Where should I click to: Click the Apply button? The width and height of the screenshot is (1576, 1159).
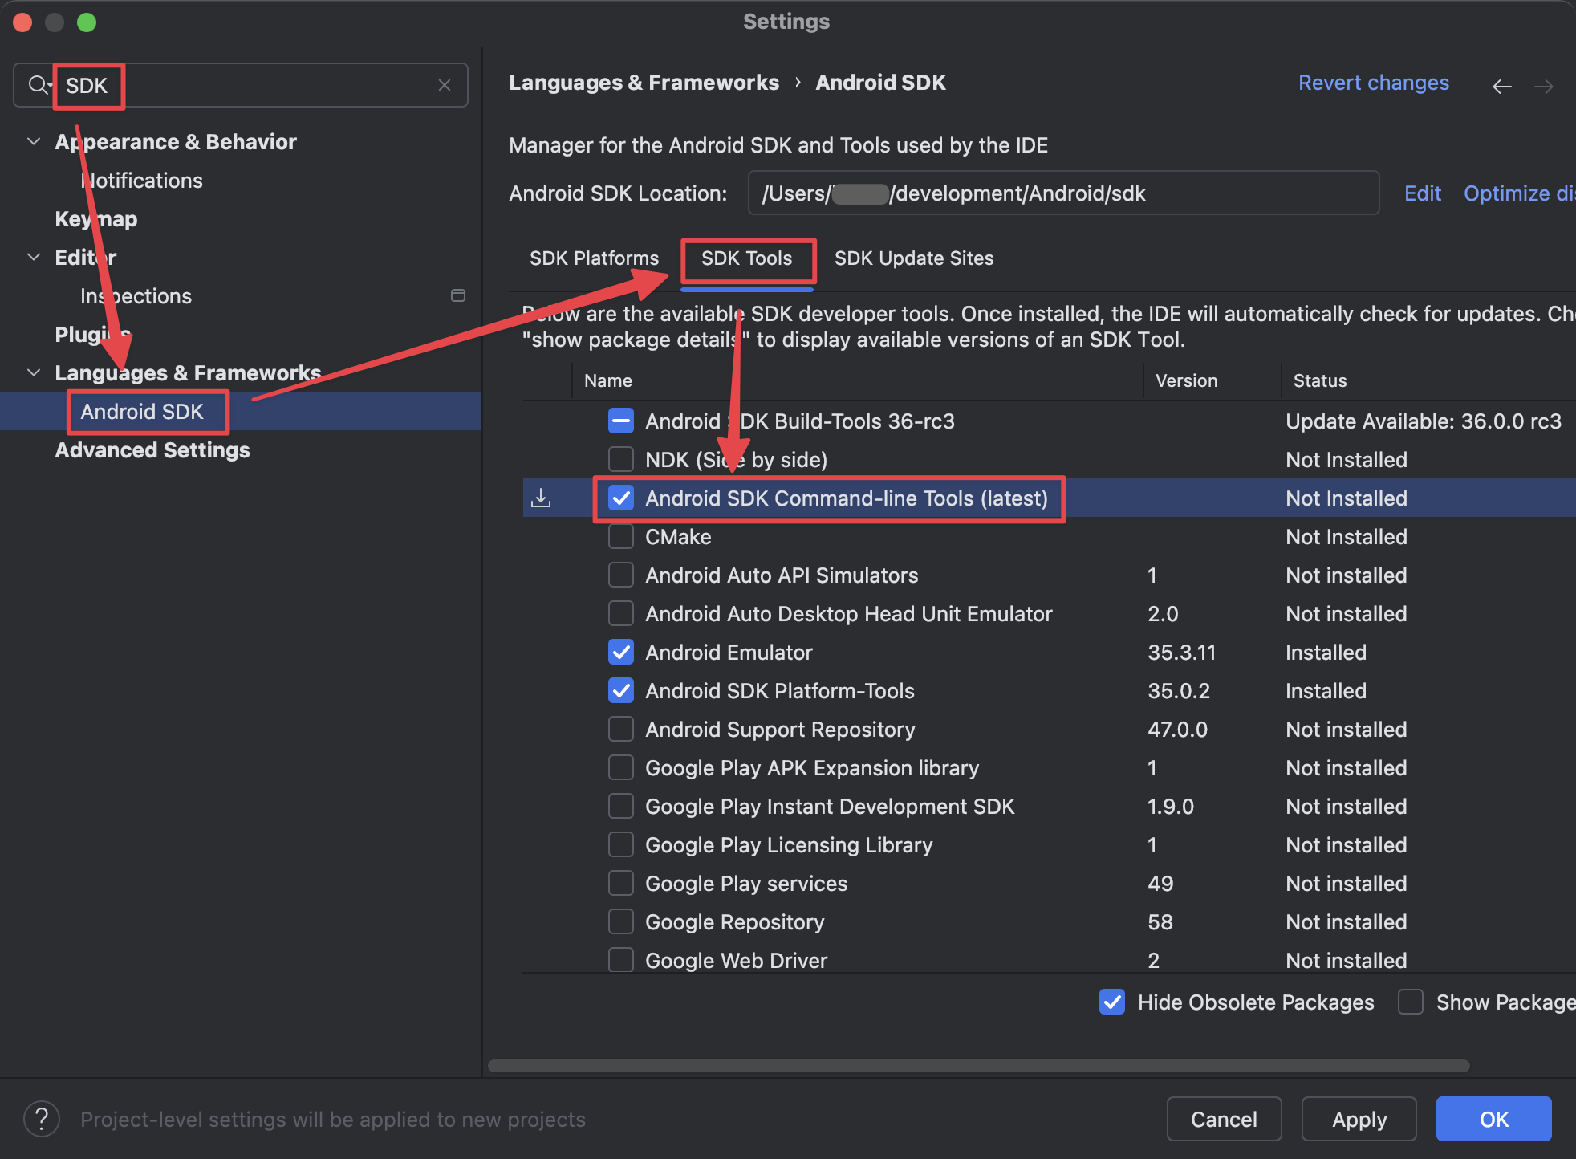[1358, 1118]
